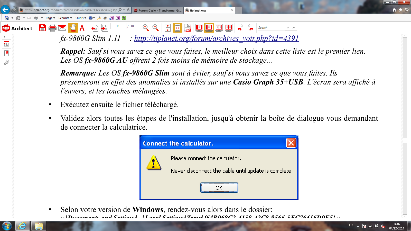Open the address bar autocomplete dropdown
Screen dimensions: 411x231
click(x=124, y=10)
